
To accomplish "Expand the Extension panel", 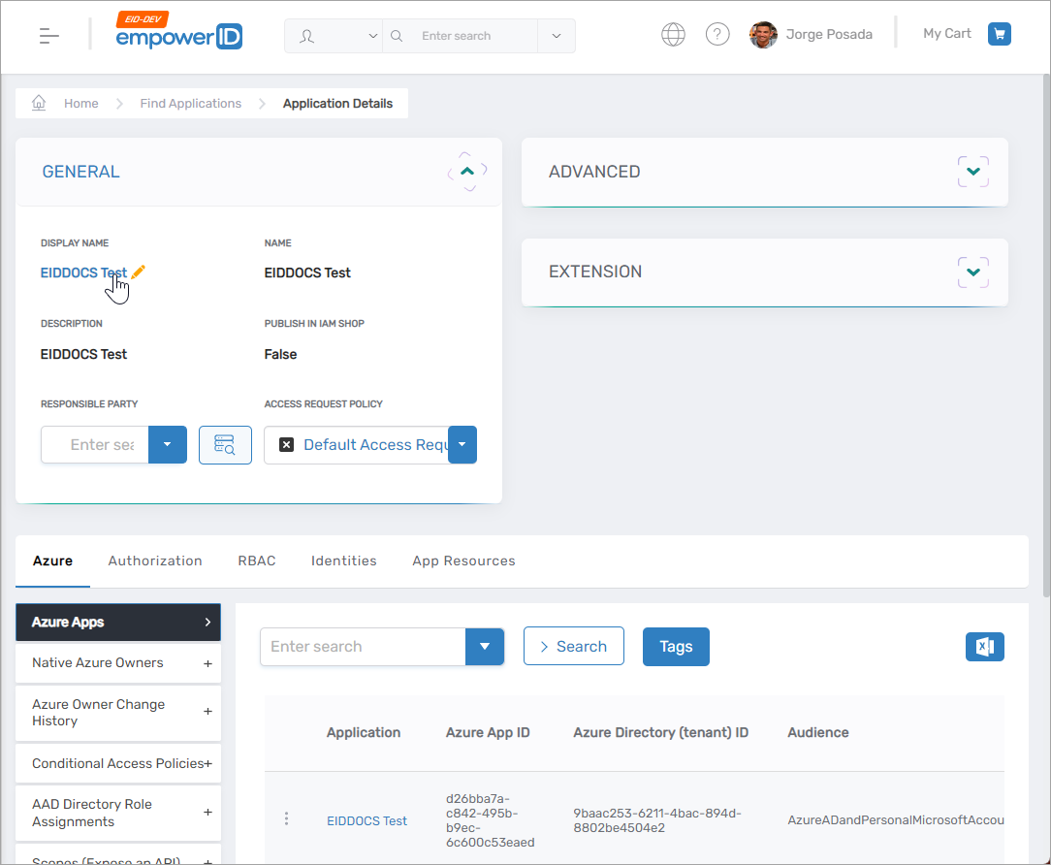I will click(973, 272).
